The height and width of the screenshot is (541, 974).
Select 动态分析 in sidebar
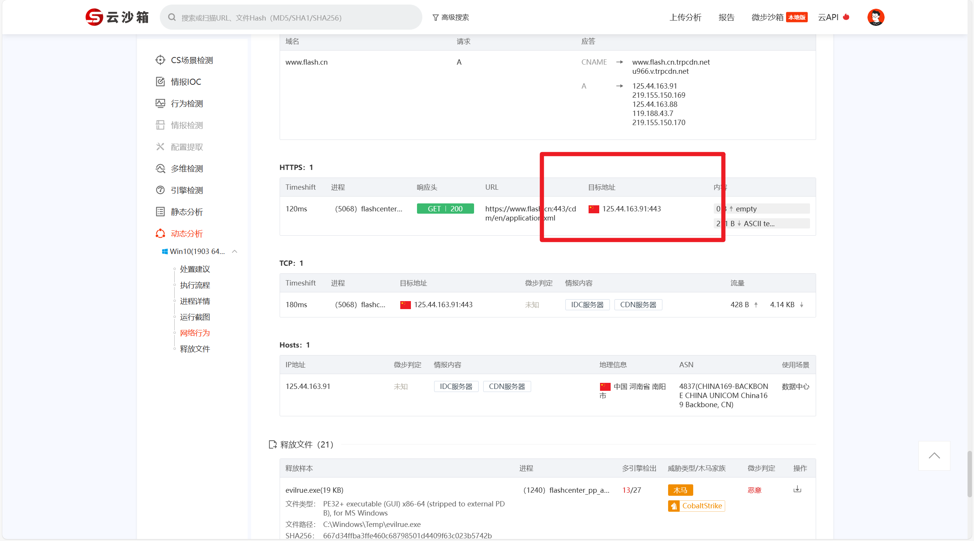[x=186, y=233]
